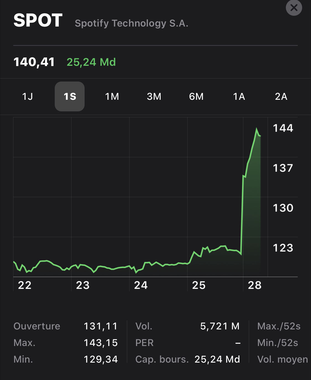The image size is (311, 380).
Task: Tap the Max. label
Action: click(24, 343)
